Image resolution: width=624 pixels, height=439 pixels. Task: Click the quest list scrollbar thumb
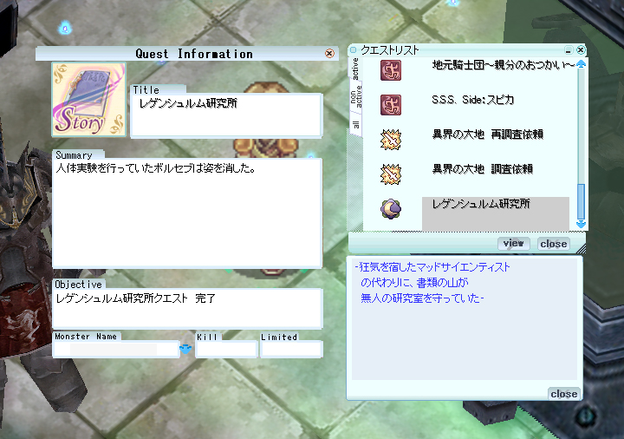click(581, 201)
